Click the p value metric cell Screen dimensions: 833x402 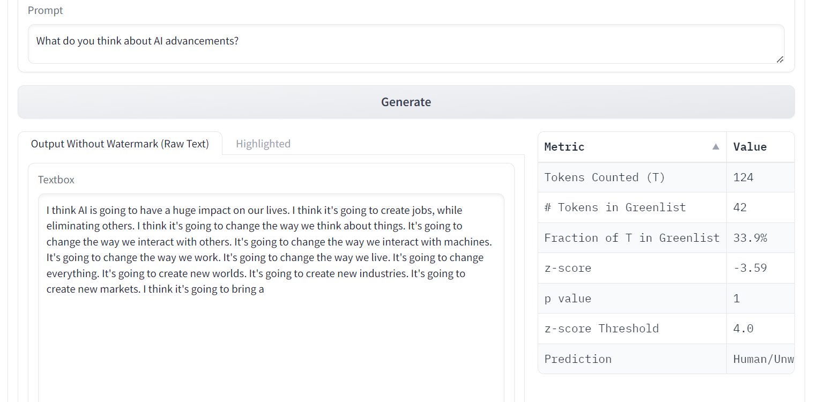point(632,299)
